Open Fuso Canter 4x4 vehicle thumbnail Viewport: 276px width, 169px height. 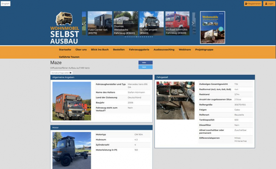click(x=100, y=24)
